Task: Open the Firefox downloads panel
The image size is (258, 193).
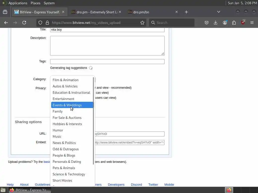Action: tap(216, 23)
